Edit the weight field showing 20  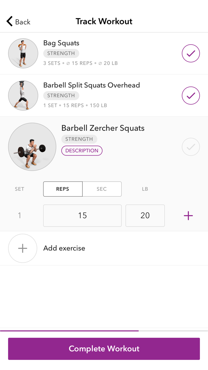point(145,216)
